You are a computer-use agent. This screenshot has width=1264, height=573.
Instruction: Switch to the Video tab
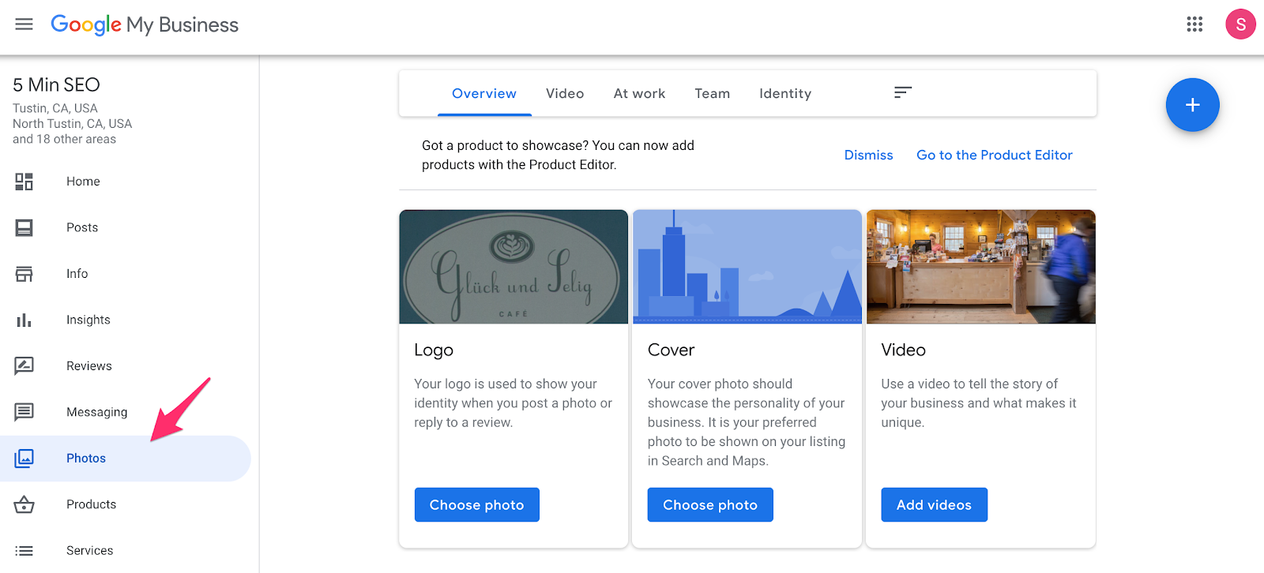tap(565, 93)
